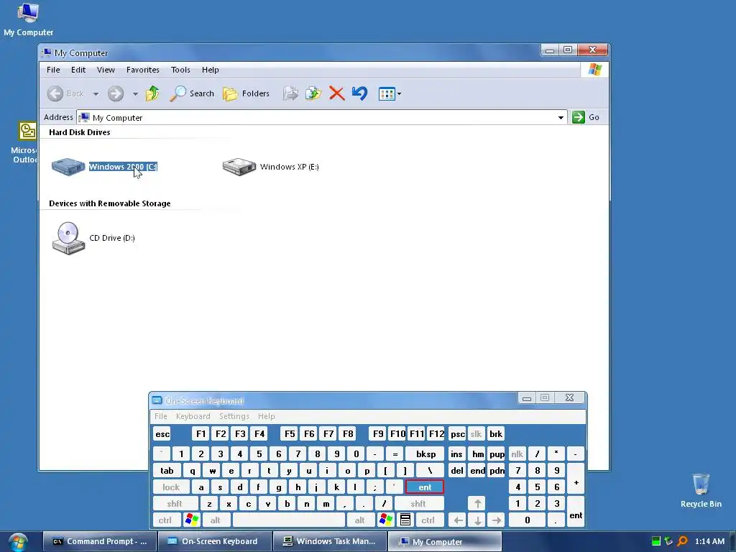
Task: Expand the Back history dropdown arrow
Action: 96,94
